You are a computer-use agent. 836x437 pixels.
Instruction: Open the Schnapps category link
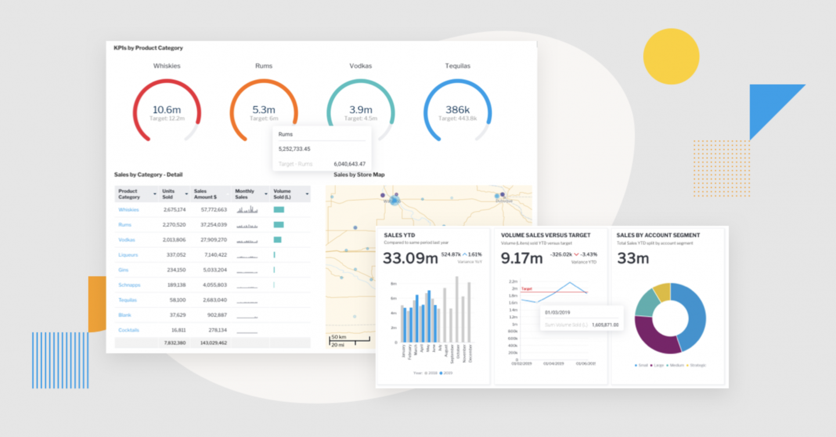pos(129,285)
